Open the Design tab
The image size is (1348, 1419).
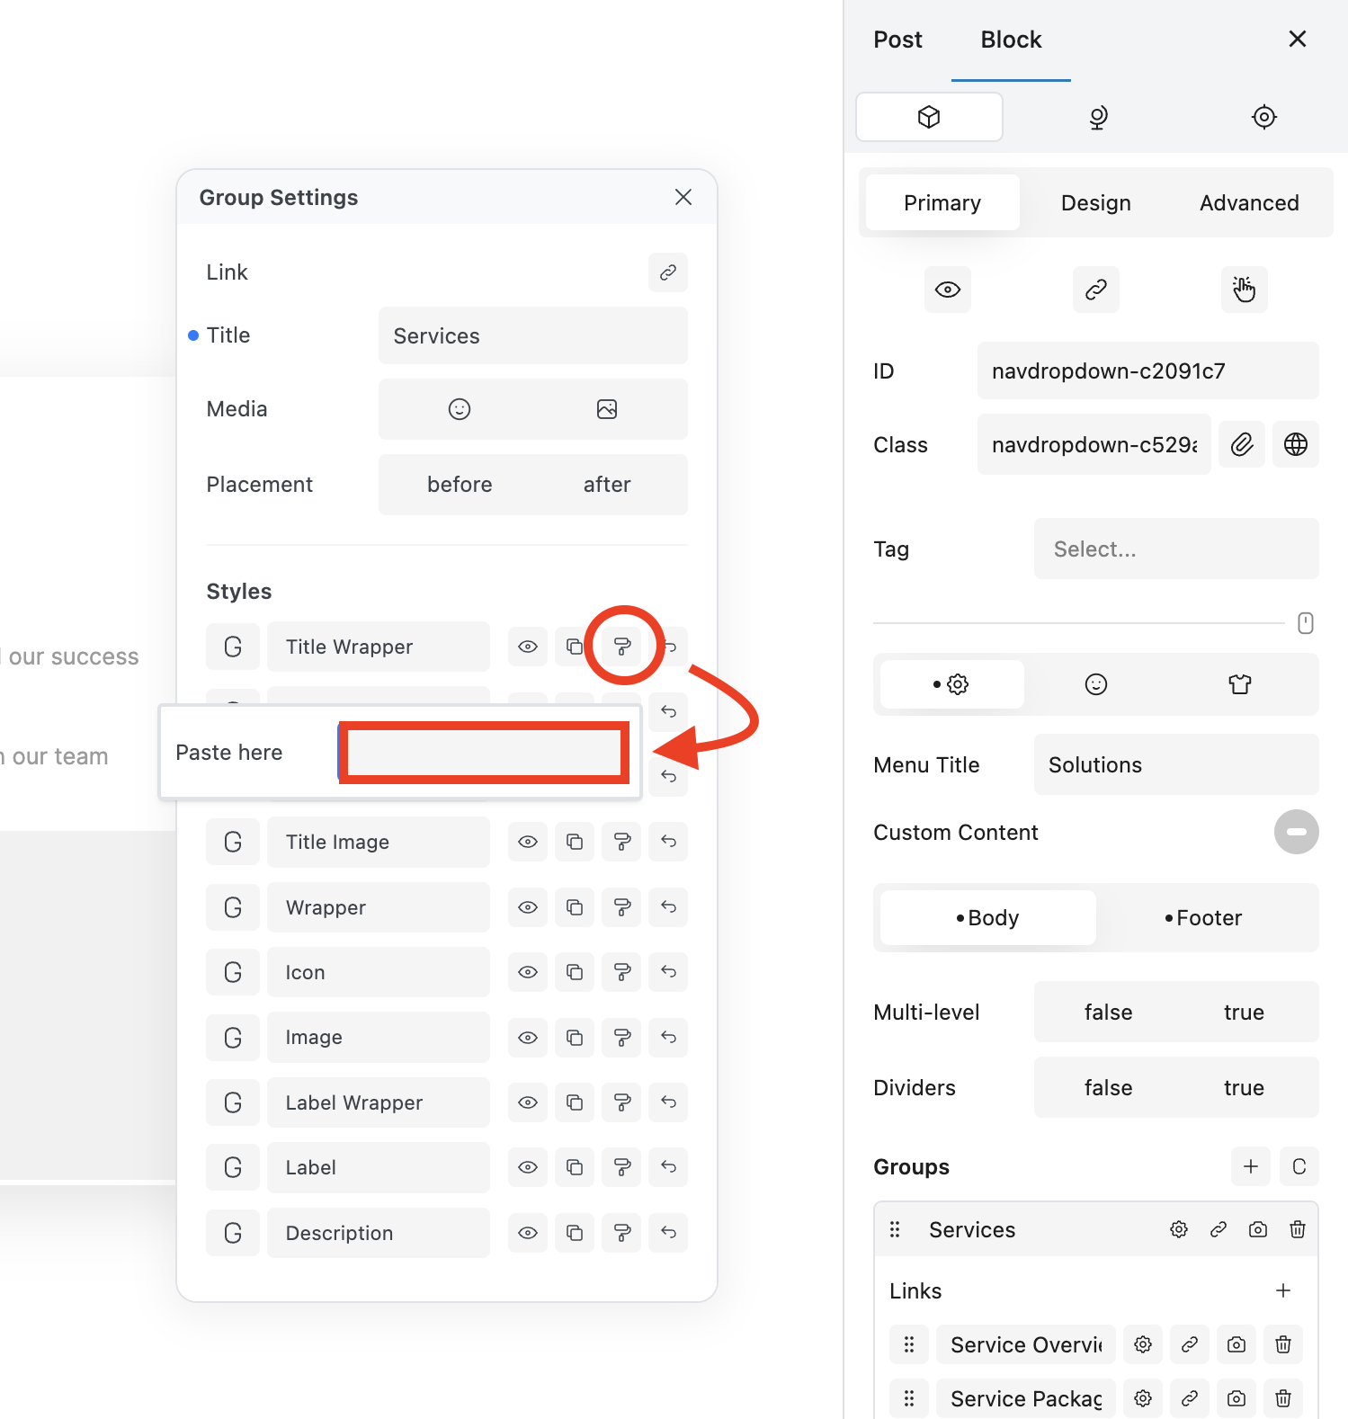pos(1095,203)
